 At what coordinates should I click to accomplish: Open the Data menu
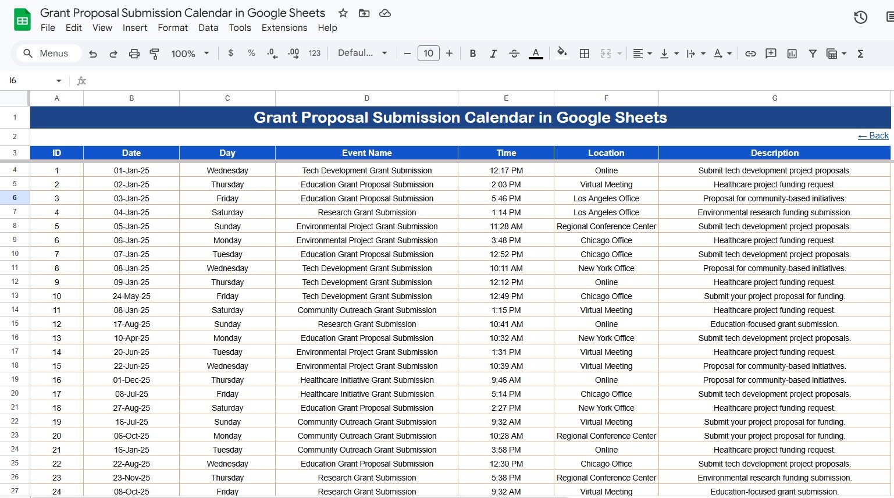[x=208, y=27]
